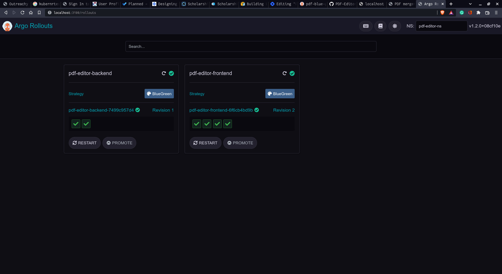The height and width of the screenshot is (274, 502).
Task: Click the third pod checkmark in frontend card
Action: coord(217,124)
